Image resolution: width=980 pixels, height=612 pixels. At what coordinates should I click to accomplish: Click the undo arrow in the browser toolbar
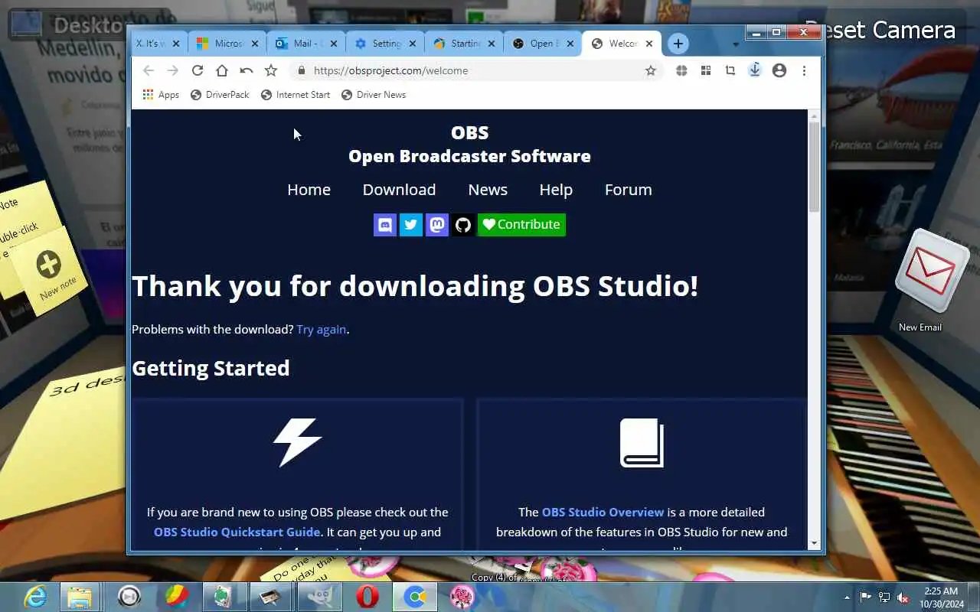click(x=247, y=70)
